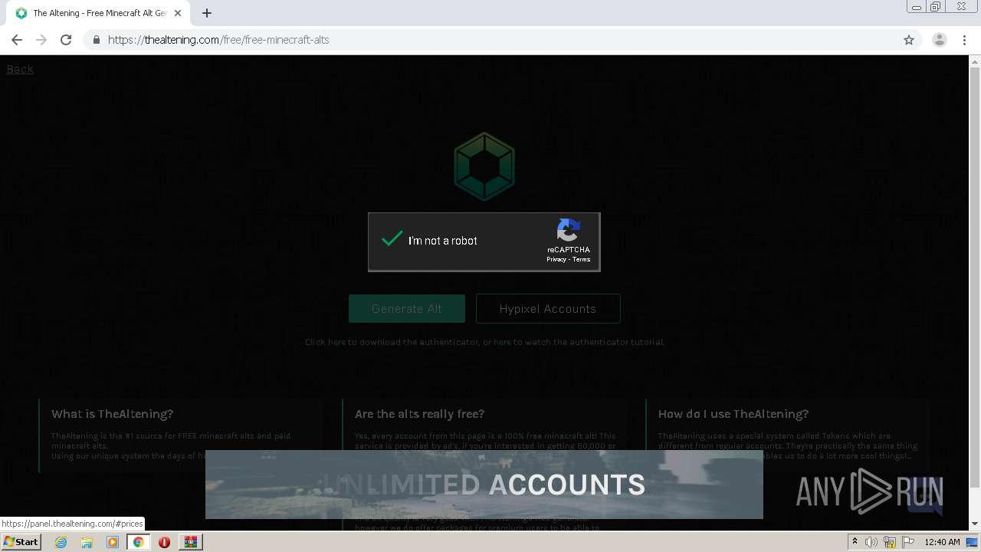
Task: Bookmark this page with the star icon
Action: [909, 40]
